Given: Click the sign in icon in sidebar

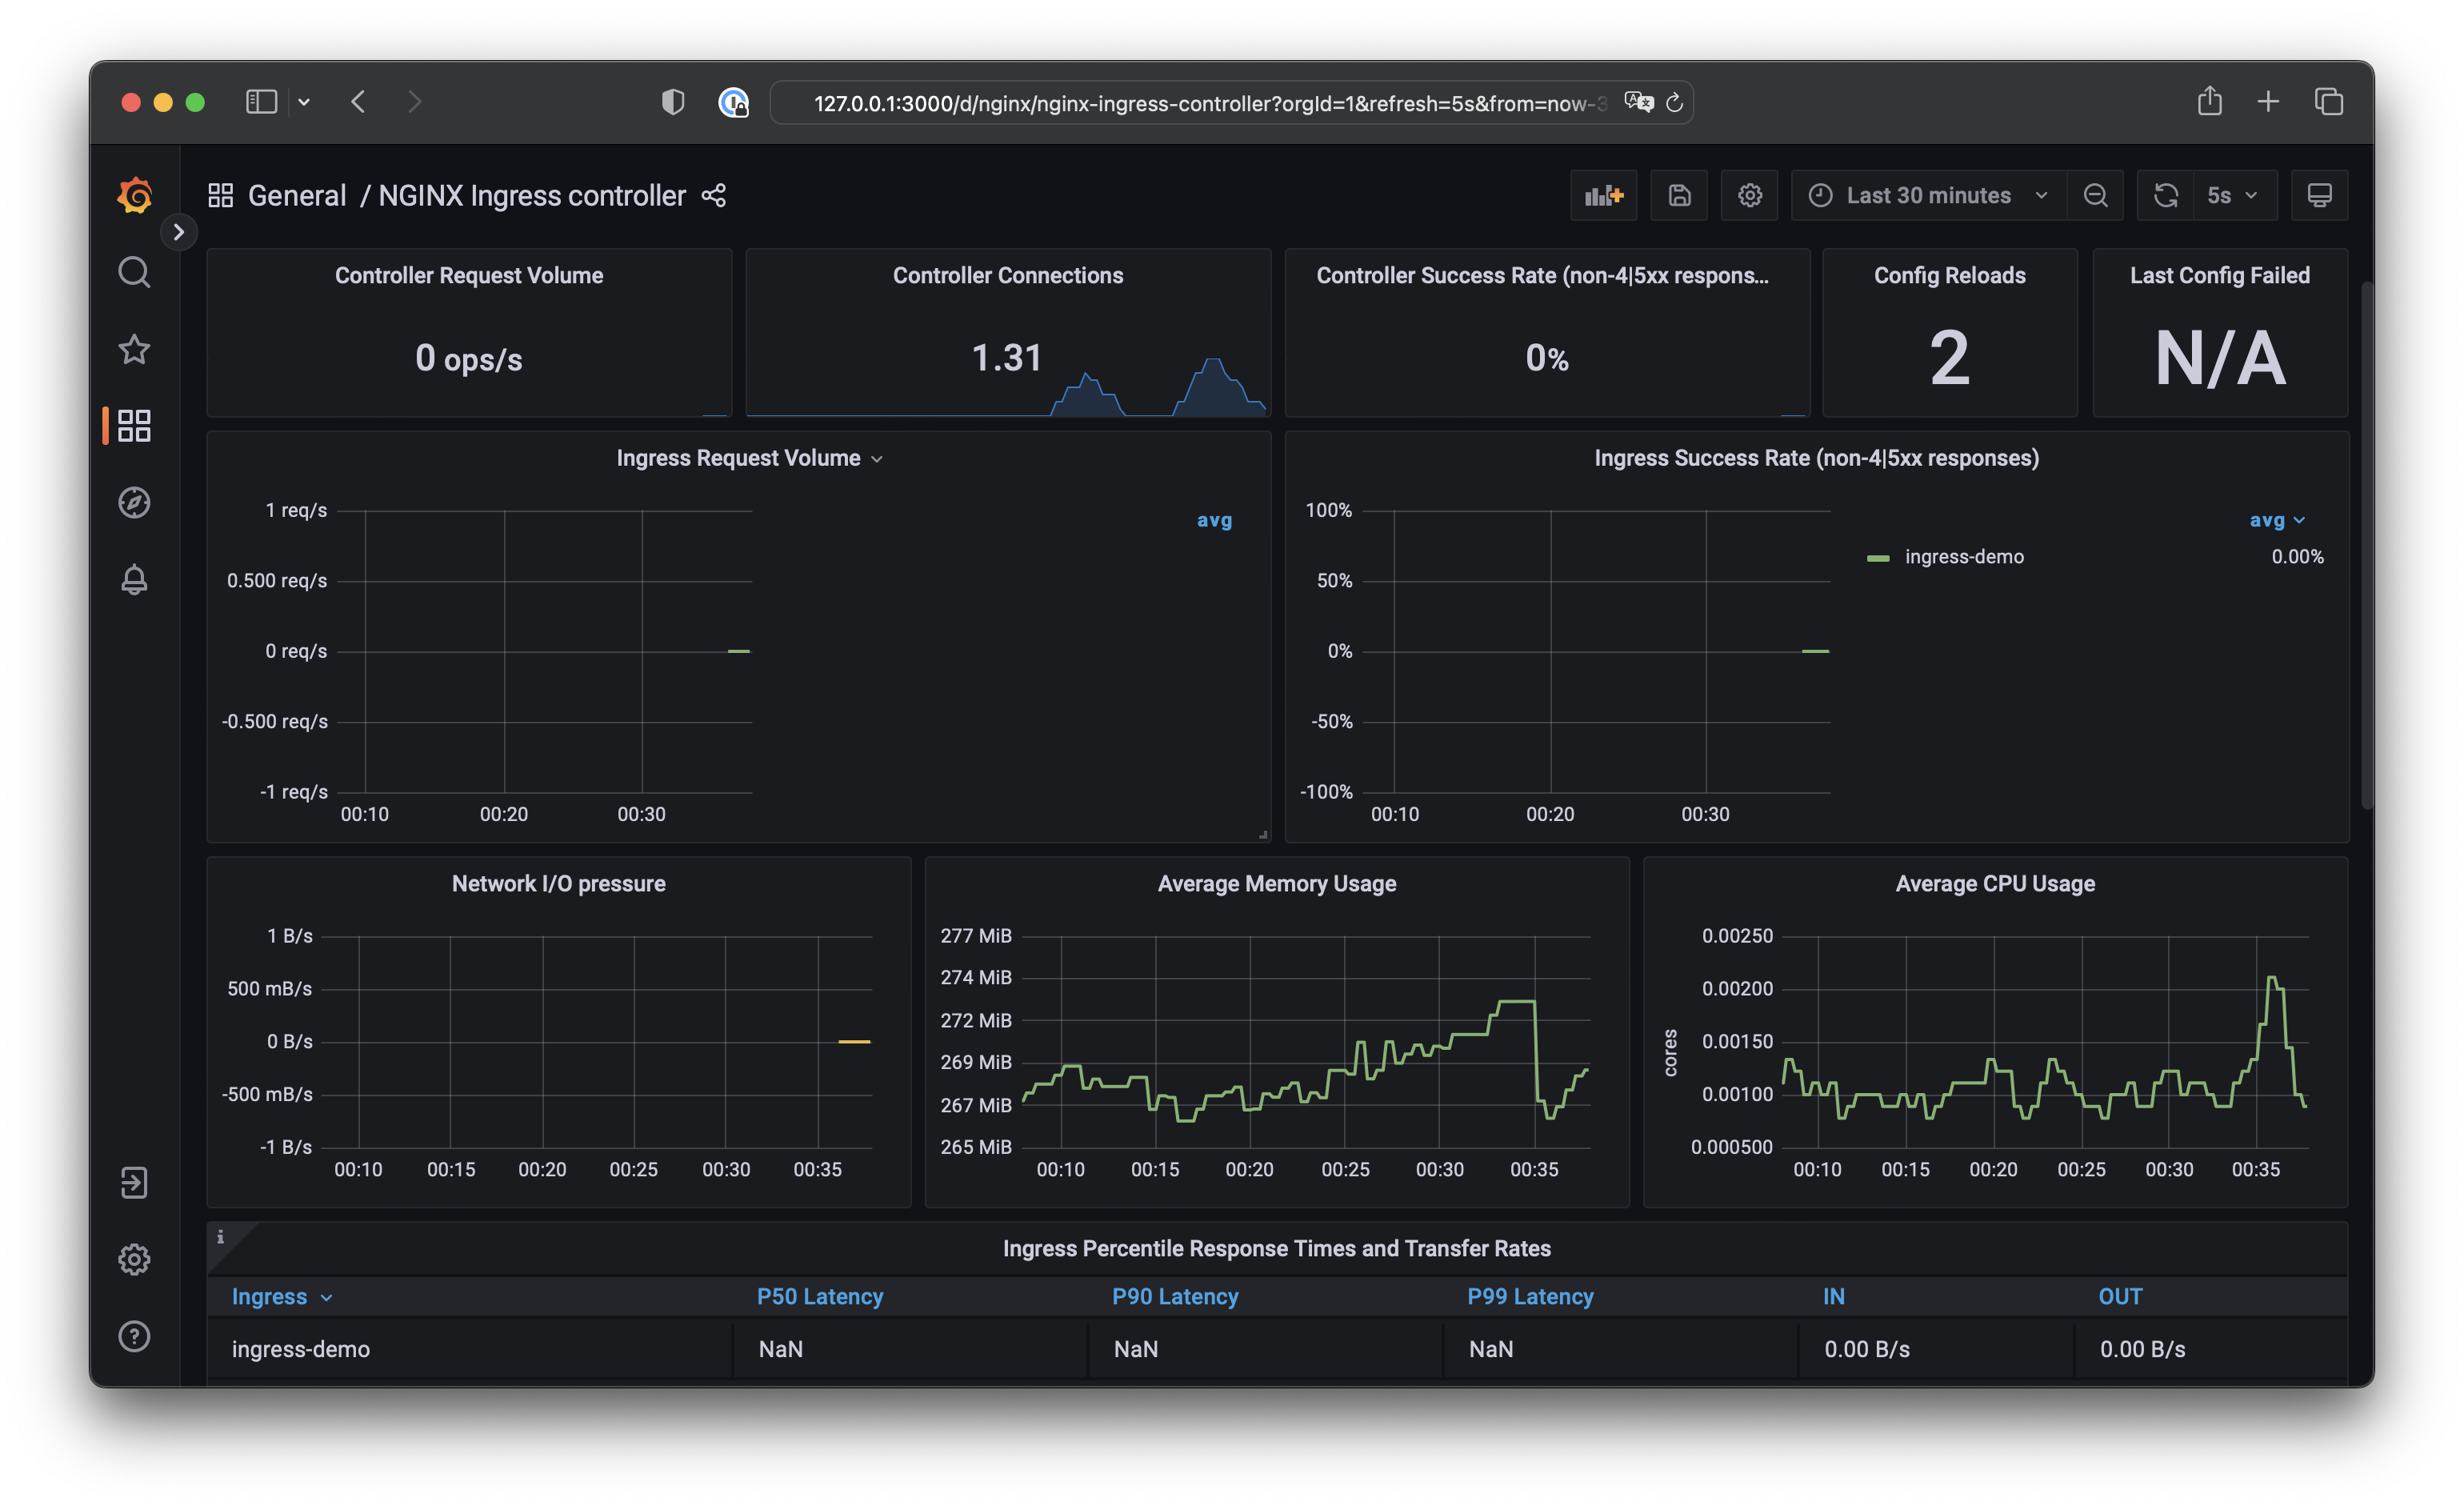Looking at the screenshot, I should [134, 1183].
